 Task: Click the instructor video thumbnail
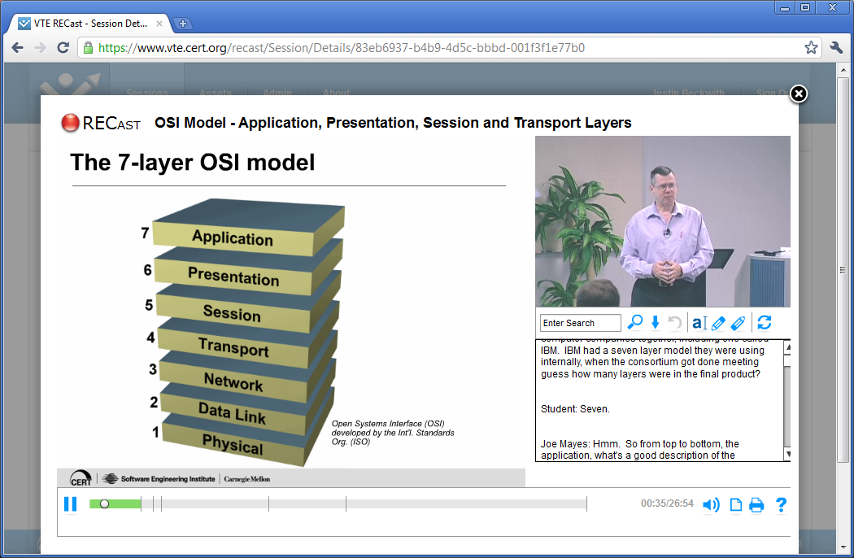click(663, 221)
